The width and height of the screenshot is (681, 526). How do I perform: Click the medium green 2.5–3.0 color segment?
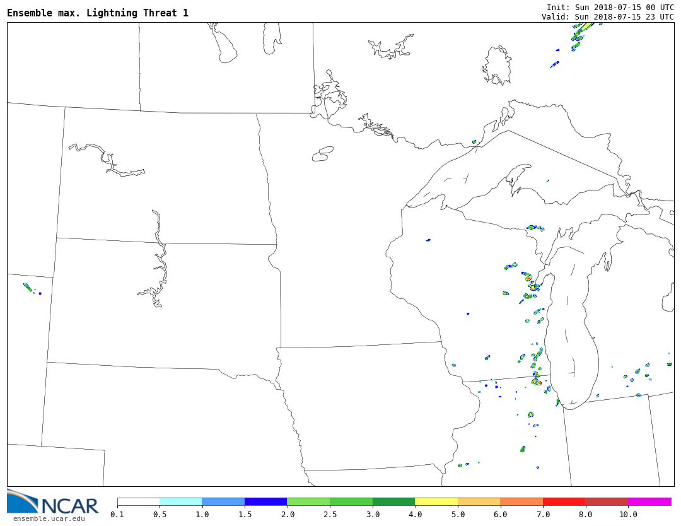coord(351,502)
